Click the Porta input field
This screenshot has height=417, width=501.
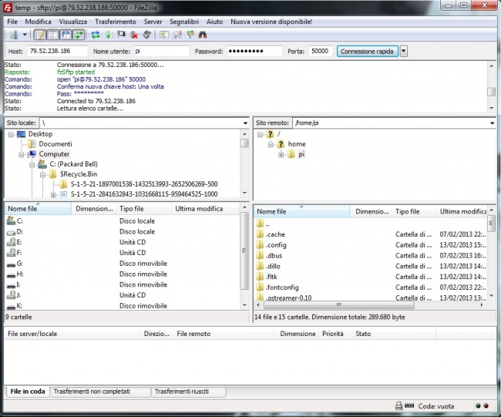tap(321, 51)
